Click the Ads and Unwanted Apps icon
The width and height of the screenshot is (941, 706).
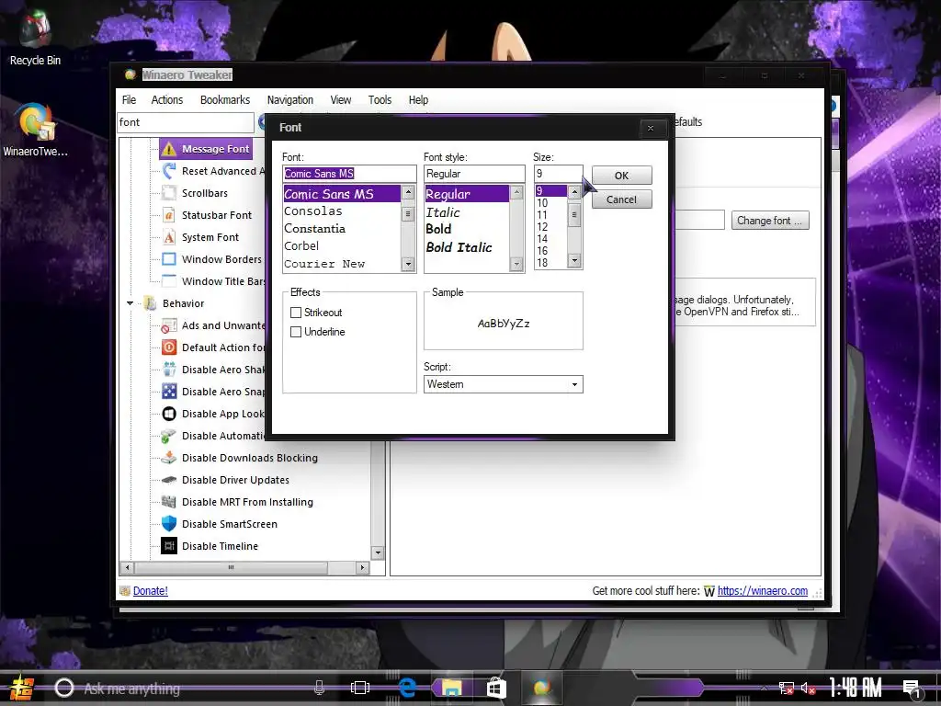pos(169,325)
